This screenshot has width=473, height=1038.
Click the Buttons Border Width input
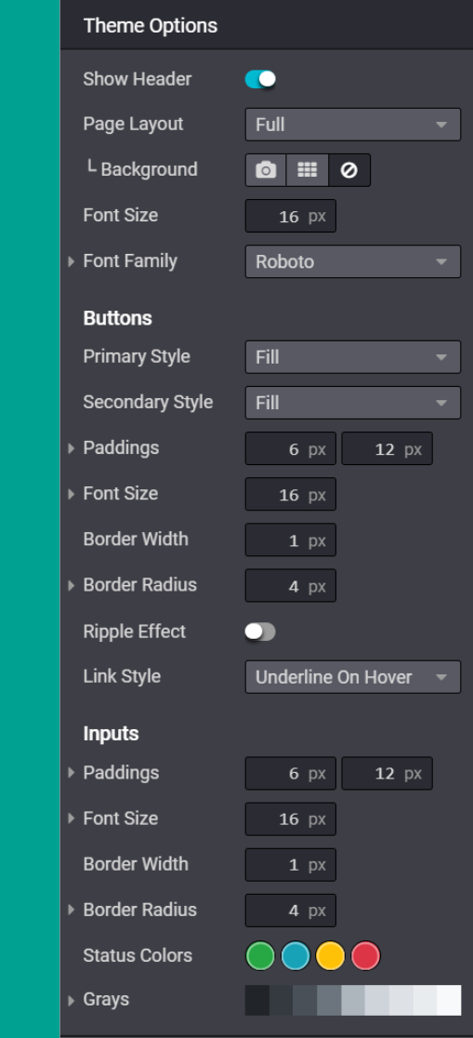coord(291,539)
